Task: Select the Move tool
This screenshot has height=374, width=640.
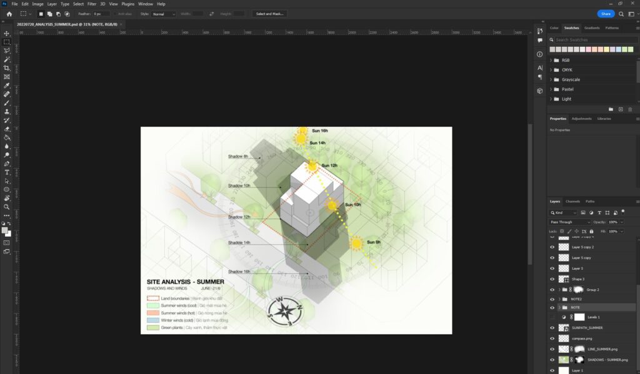Action: click(x=7, y=33)
